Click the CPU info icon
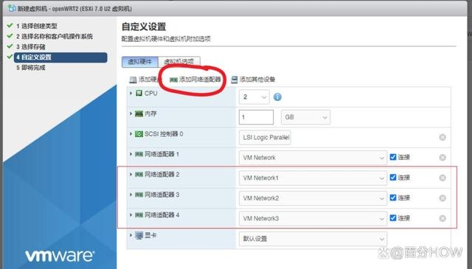This screenshot has width=472, height=269. 277,97
